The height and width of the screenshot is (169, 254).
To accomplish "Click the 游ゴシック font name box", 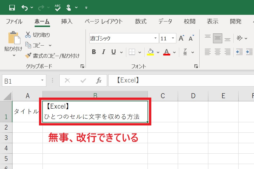I will pyautogui.click(x=121, y=38).
